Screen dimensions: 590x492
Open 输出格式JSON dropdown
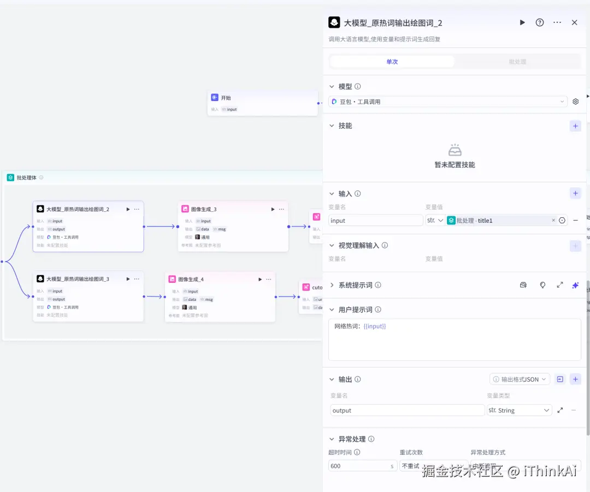[x=520, y=379]
